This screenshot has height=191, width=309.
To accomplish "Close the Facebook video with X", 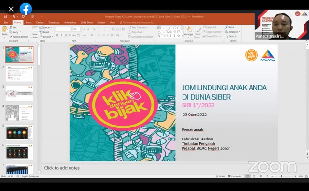I will click(11, 9).
